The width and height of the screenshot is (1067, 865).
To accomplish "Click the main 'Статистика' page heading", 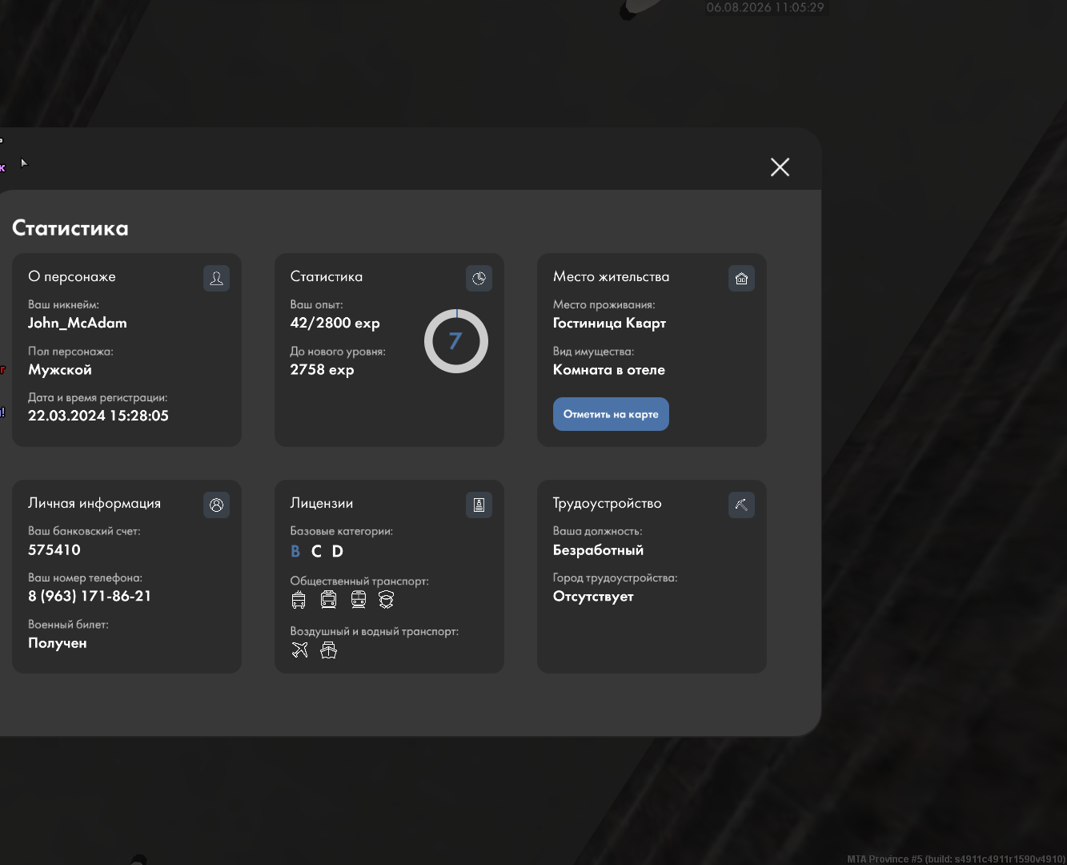I will coord(70,228).
